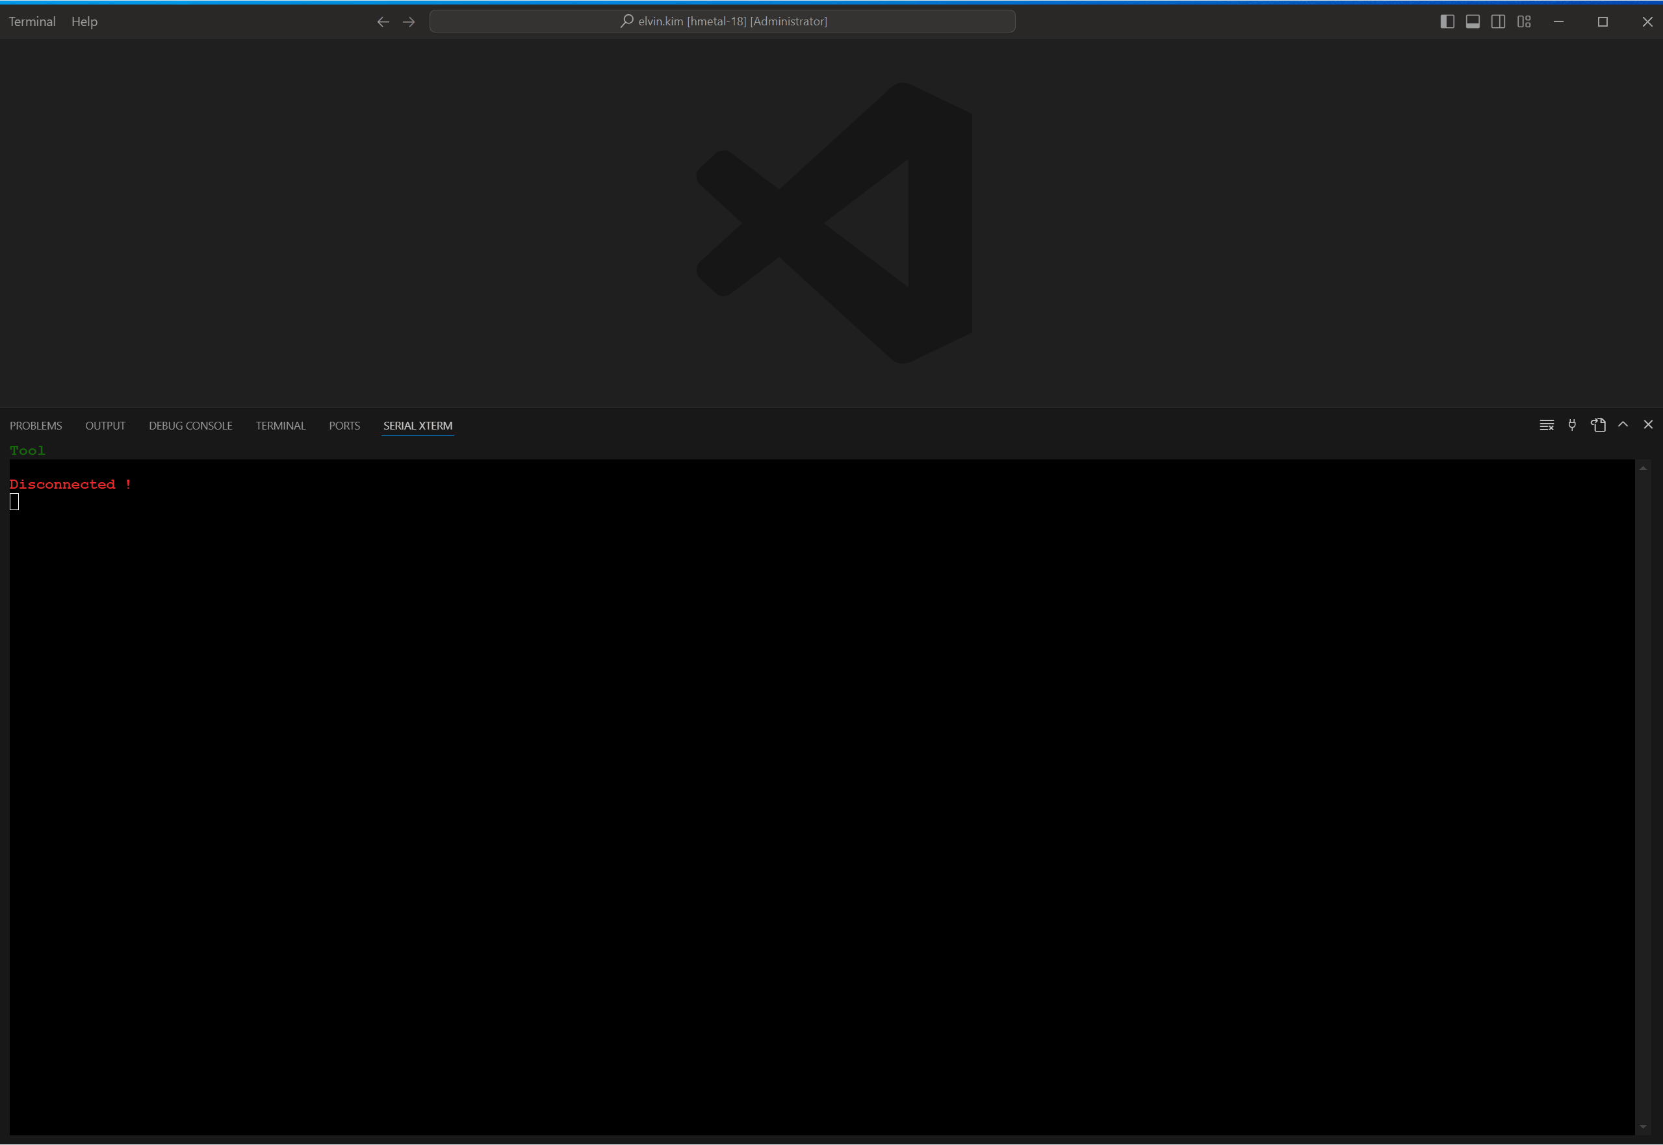The width and height of the screenshot is (1663, 1145).
Task: Go back with the left arrow
Action: [383, 21]
